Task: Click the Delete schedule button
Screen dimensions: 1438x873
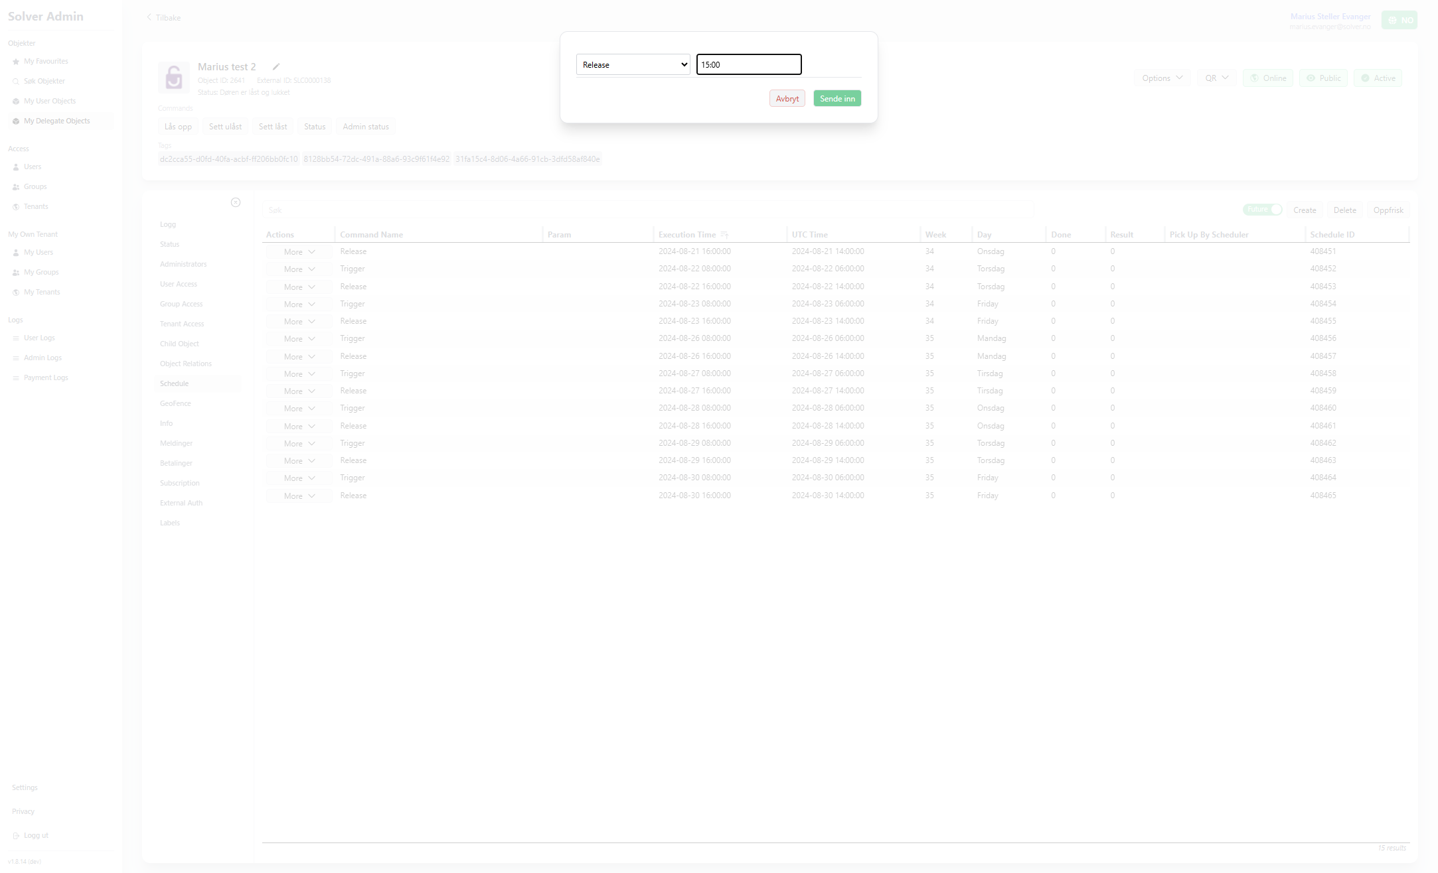Action: pos(1345,210)
